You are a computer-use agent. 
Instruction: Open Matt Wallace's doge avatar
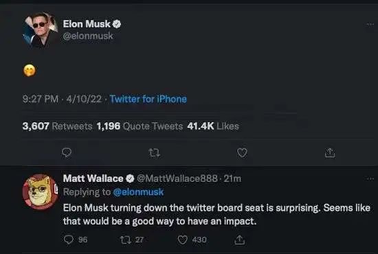tap(41, 192)
